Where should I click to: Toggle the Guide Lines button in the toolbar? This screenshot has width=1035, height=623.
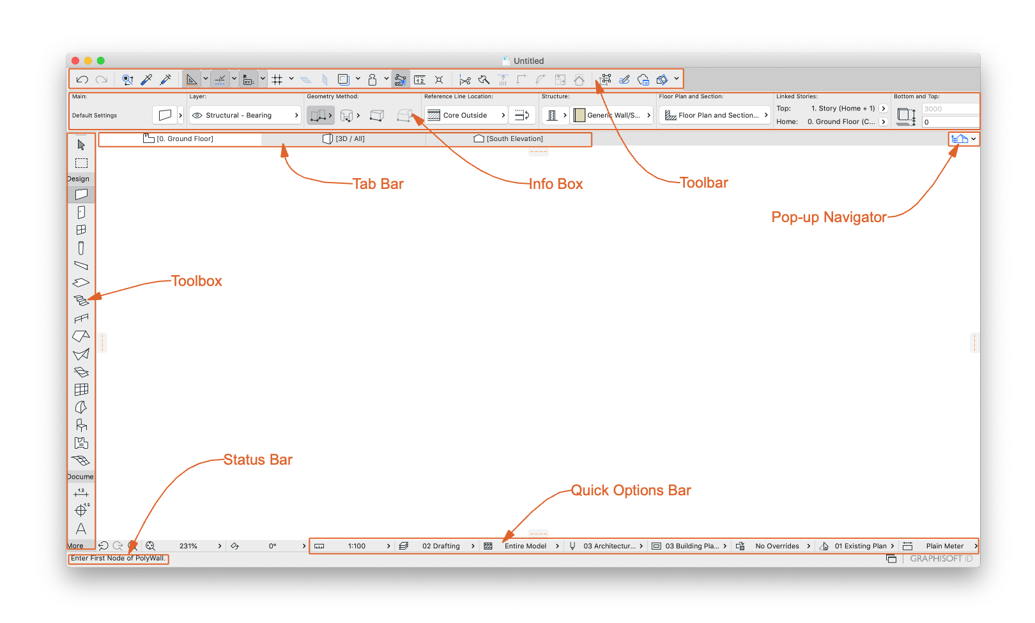pos(220,80)
